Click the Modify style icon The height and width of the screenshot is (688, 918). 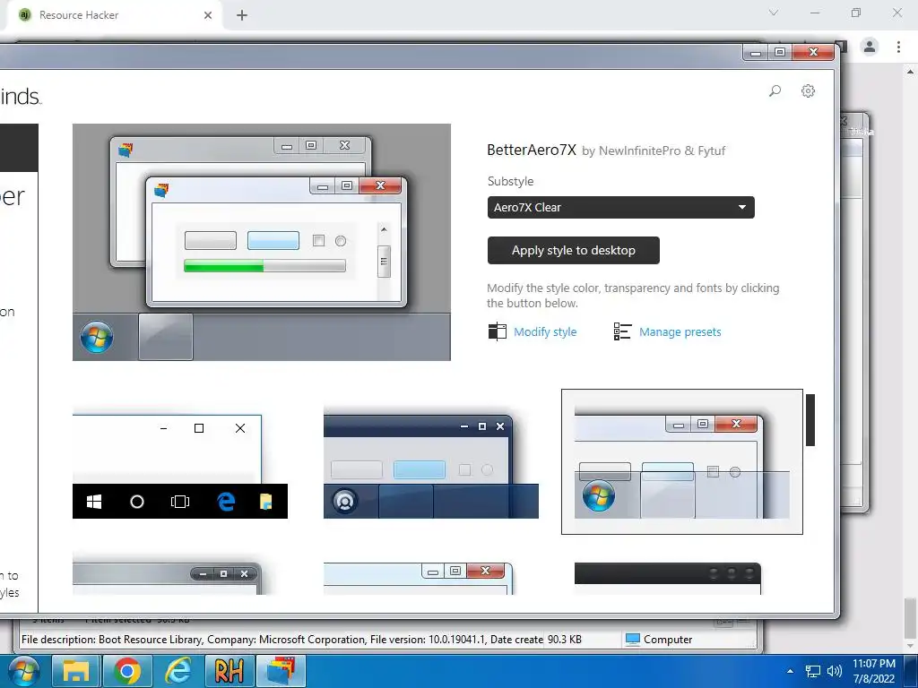click(497, 331)
